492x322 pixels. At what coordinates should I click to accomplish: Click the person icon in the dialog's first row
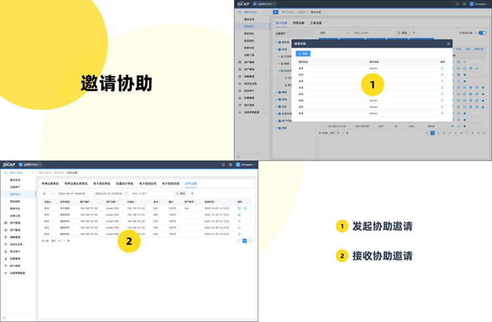click(442, 68)
